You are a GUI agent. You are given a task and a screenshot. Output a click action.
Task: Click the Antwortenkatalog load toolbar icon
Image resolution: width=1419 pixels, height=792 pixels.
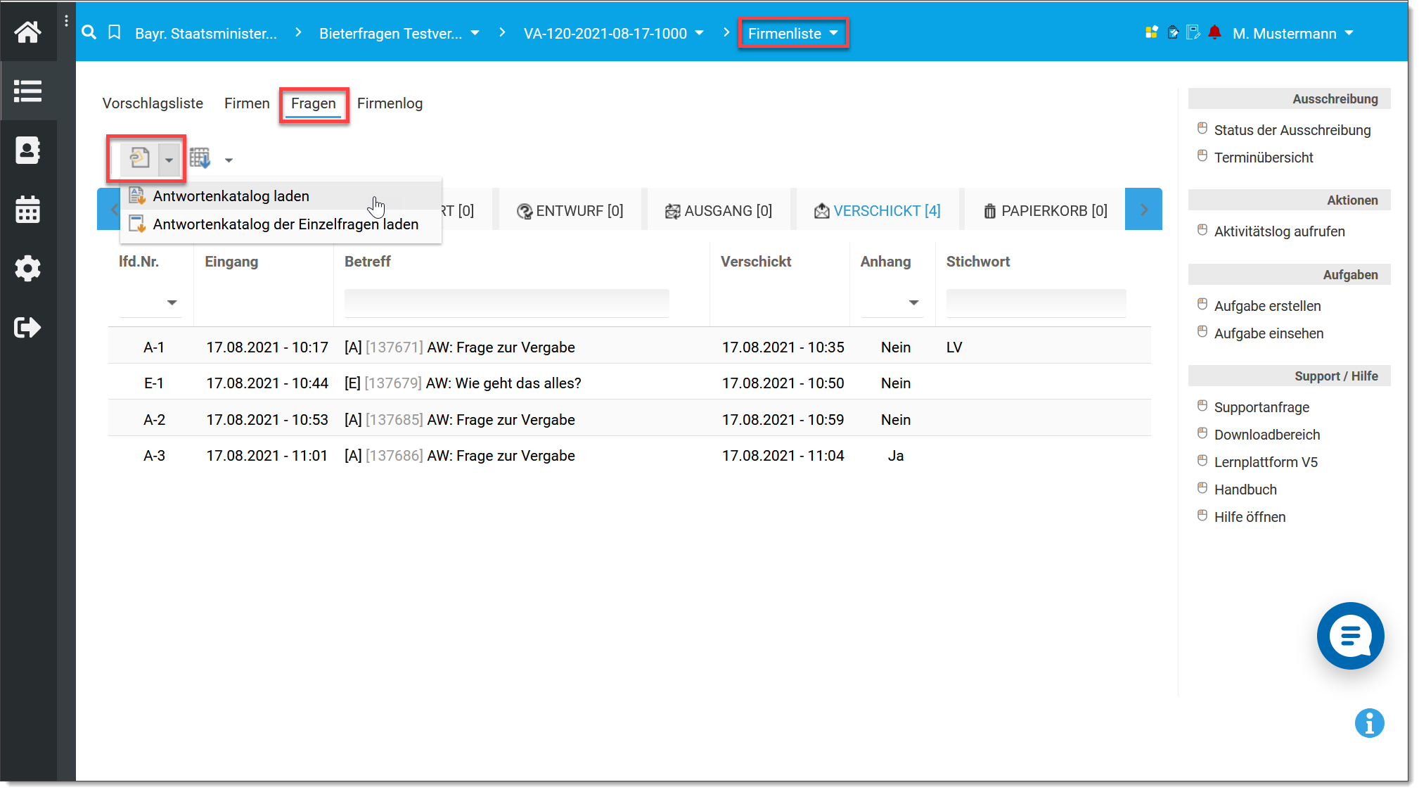[x=140, y=159]
